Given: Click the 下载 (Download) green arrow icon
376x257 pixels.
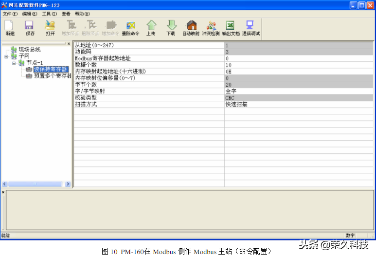Looking at the screenshot, I should [x=171, y=28].
